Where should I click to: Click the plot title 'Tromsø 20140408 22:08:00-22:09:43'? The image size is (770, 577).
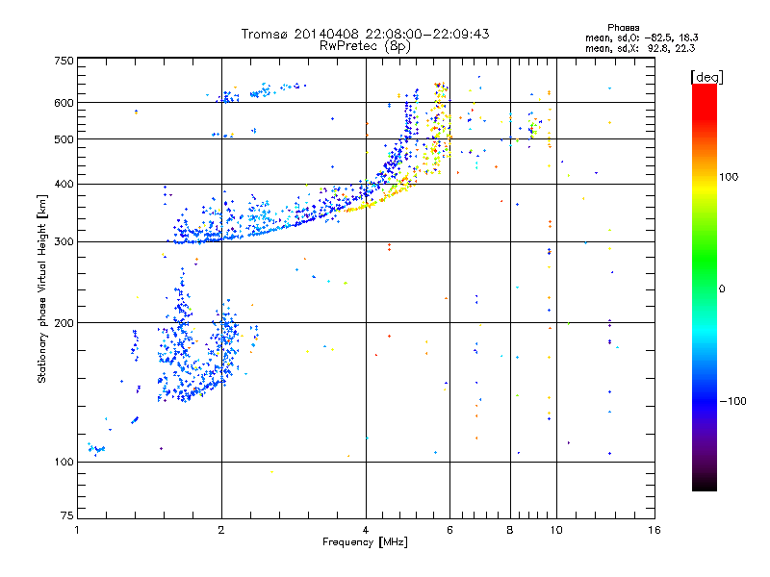point(365,34)
